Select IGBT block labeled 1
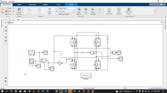This screenshot has width=167, height=93. (74, 42)
